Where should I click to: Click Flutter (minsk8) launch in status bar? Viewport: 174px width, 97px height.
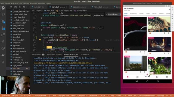40,96
